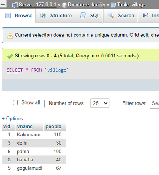Click the table icon beside 'Table: village'
Viewport: 159px width, 175px height.
[x=114, y=5]
